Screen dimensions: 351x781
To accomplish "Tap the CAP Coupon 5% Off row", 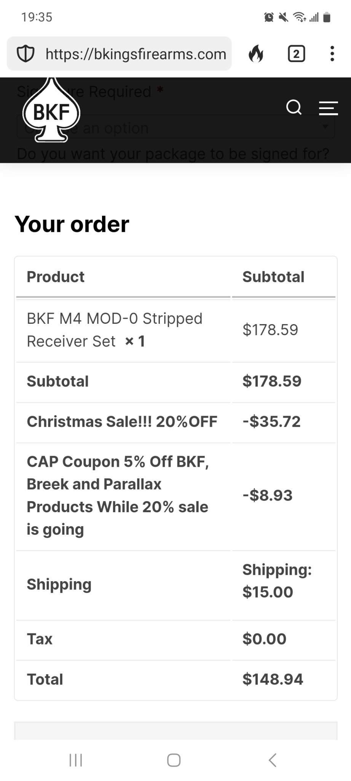I will [x=175, y=496].
